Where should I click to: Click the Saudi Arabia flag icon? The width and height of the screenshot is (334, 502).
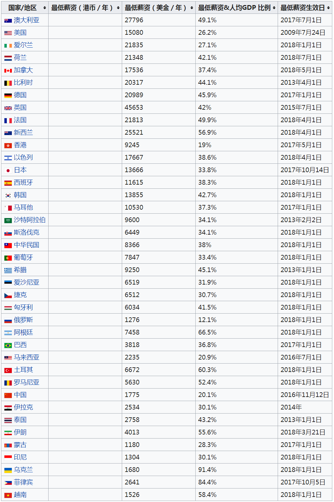(8, 220)
